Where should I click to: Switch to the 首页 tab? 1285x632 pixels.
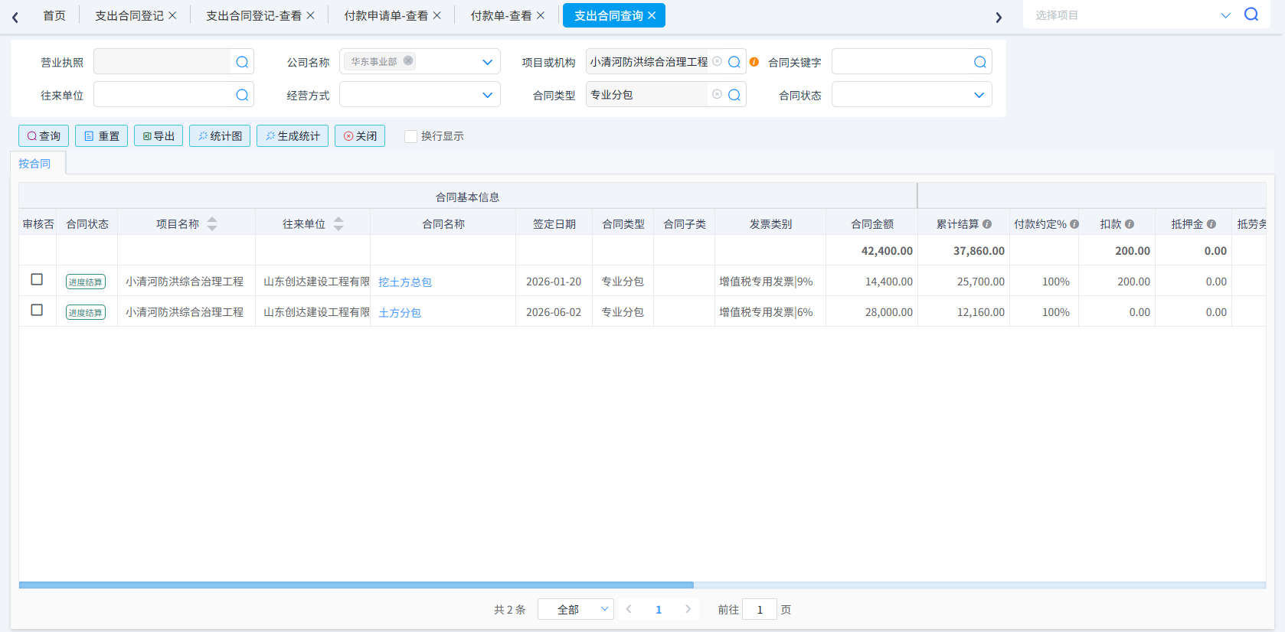click(54, 15)
